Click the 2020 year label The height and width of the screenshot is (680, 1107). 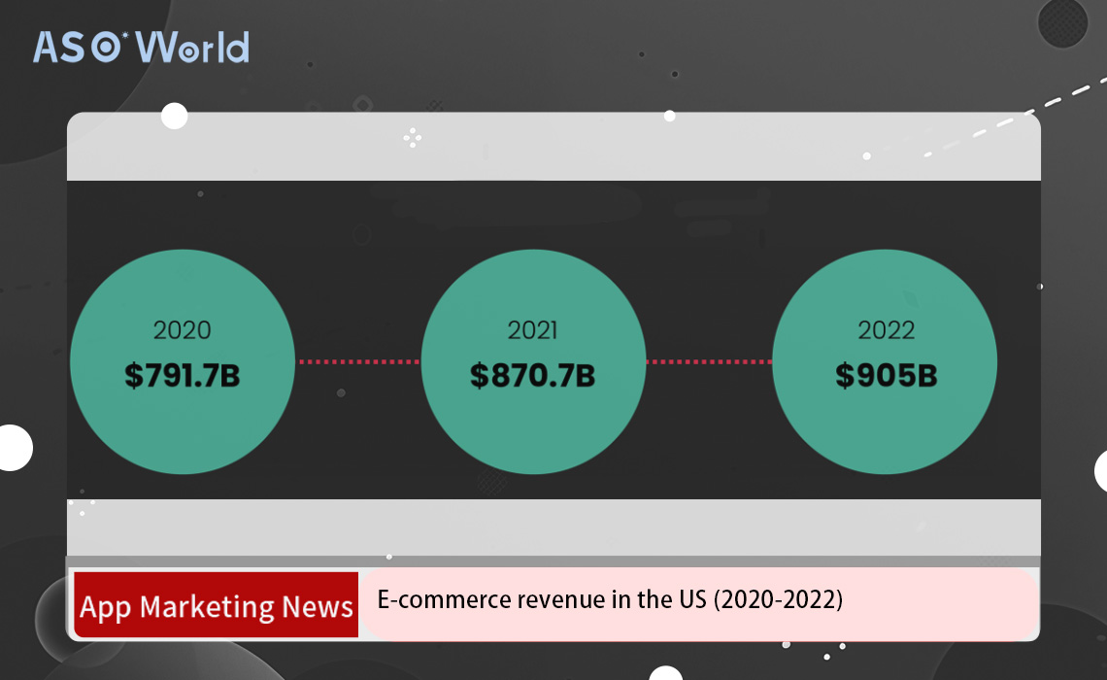pyautogui.click(x=183, y=329)
